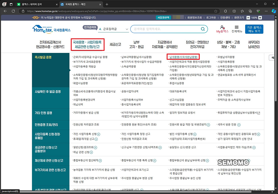Open new browser tab plus button

click(x=107, y=4)
